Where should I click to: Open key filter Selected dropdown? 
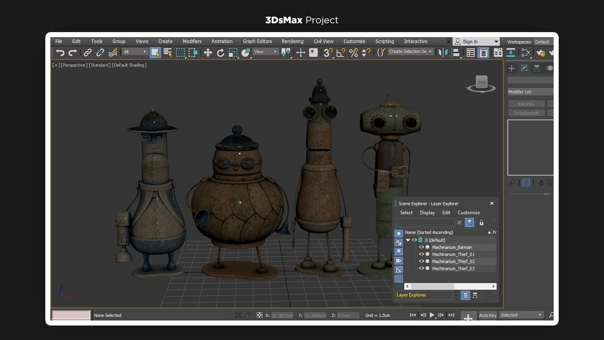click(521, 315)
